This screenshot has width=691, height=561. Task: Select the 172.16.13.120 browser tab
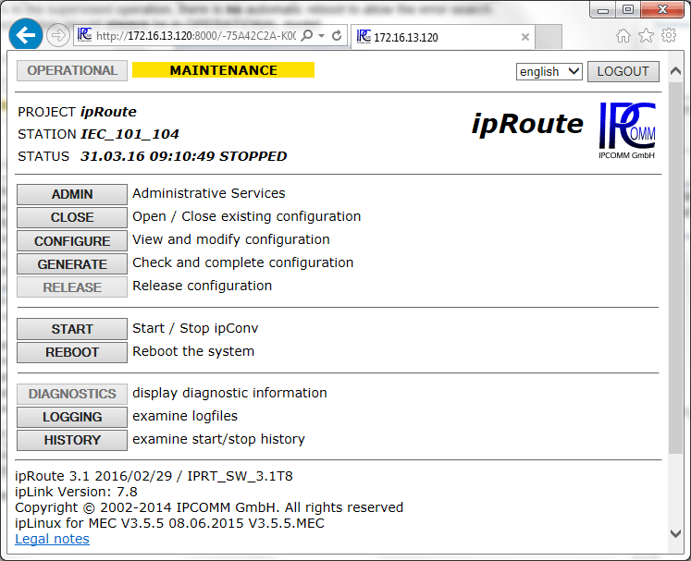[443, 37]
